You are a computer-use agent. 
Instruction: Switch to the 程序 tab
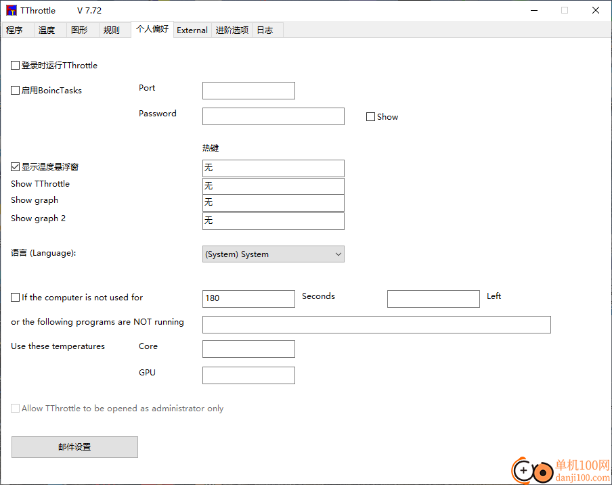click(x=17, y=30)
